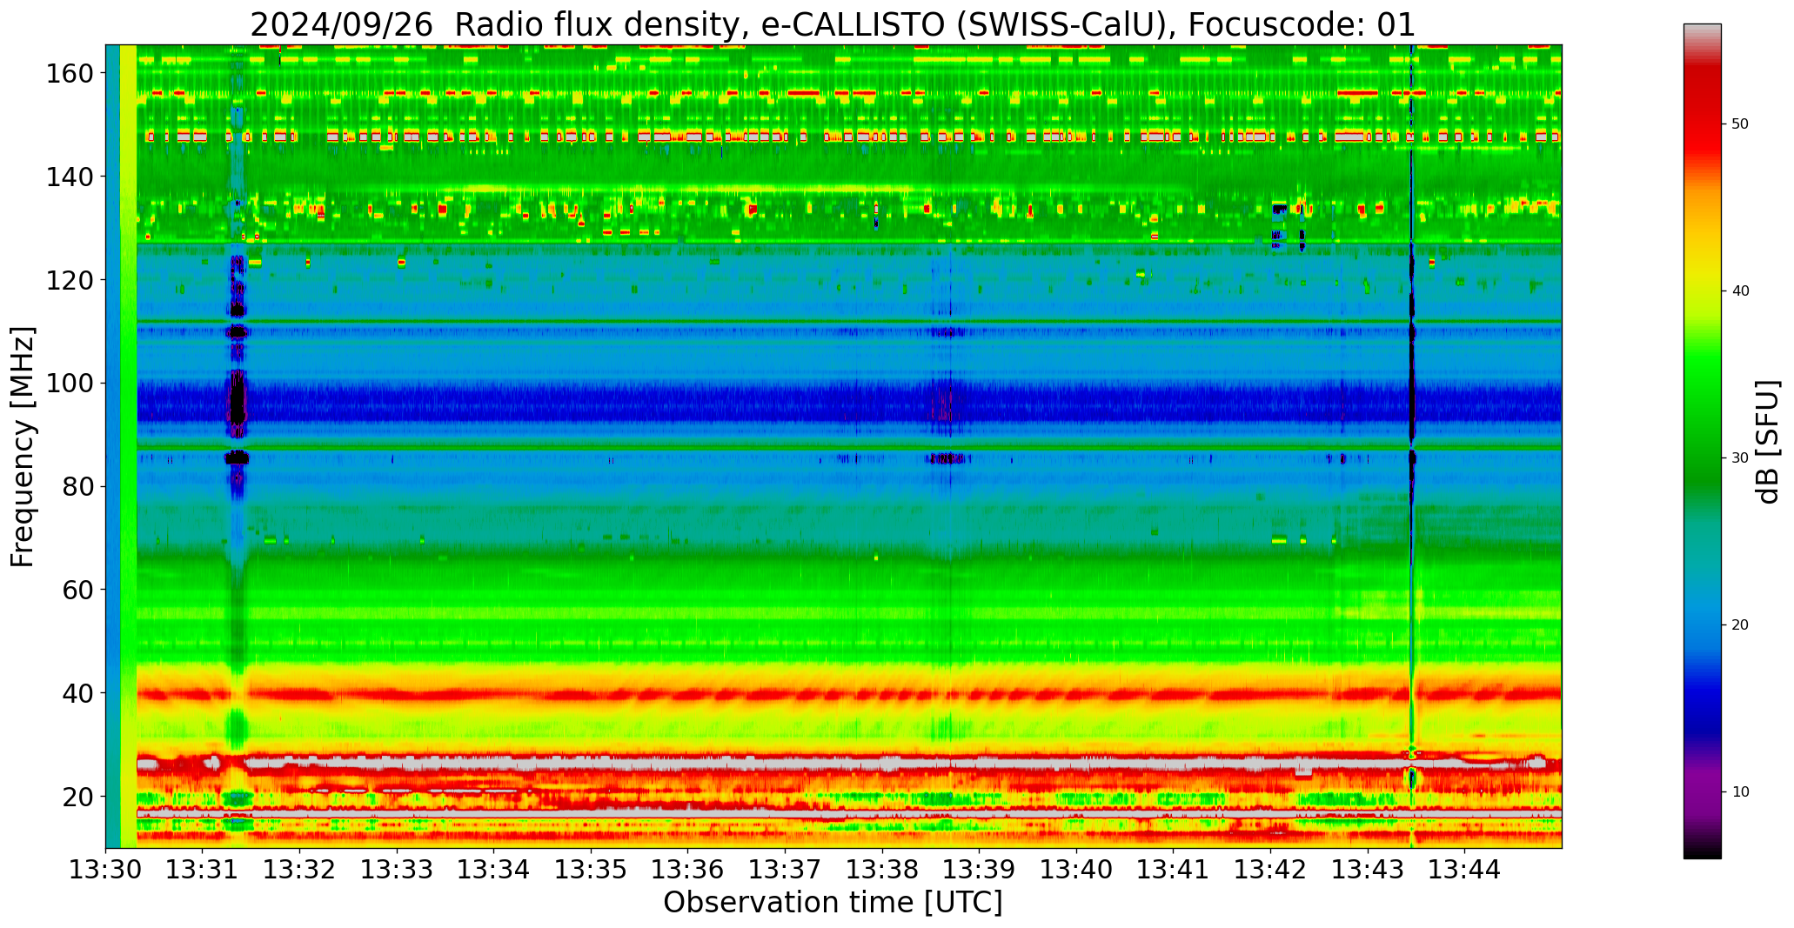This screenshot has height=928, width=1794.
Task: Click the 13:43 time tick label
Action: [x=1368, y=869]
